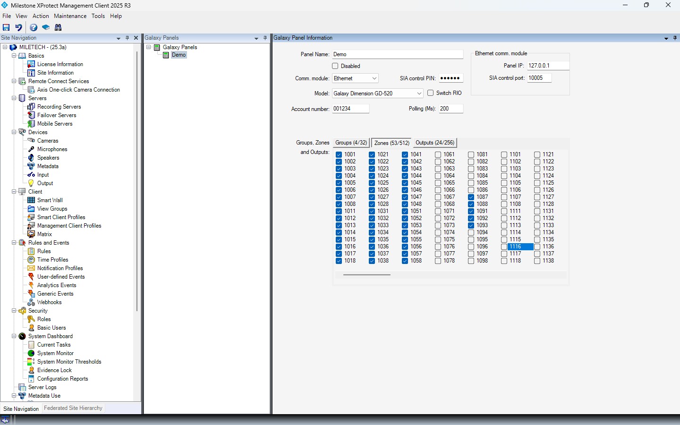
Task: Uncheck zone 1025 checkbox
Action: (x=372, y=183)
